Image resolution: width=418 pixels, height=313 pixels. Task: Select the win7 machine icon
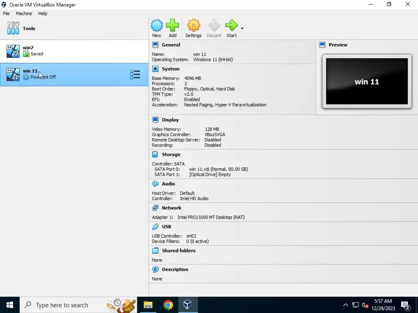[13, 51]
